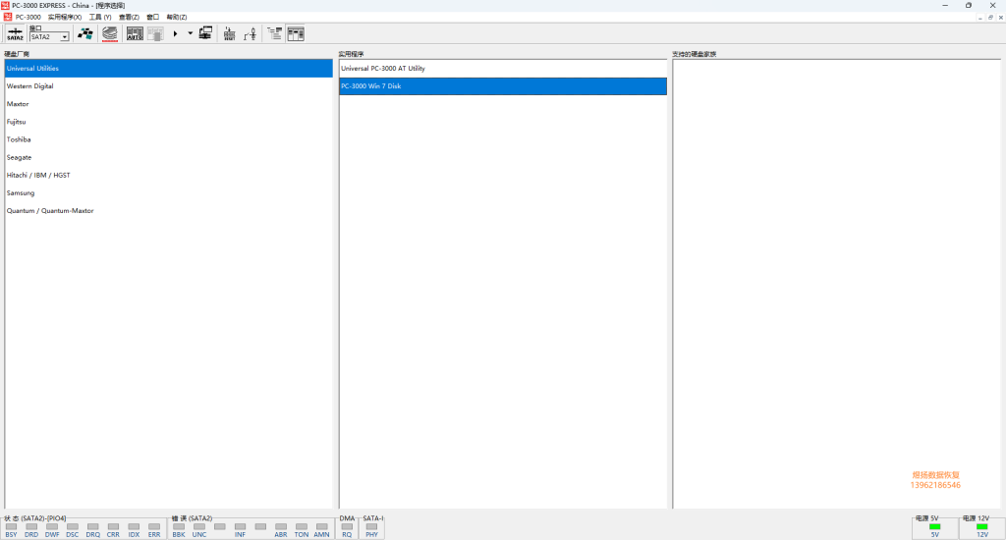Click the PC-3000 app icon in title bar

[5, 5]
